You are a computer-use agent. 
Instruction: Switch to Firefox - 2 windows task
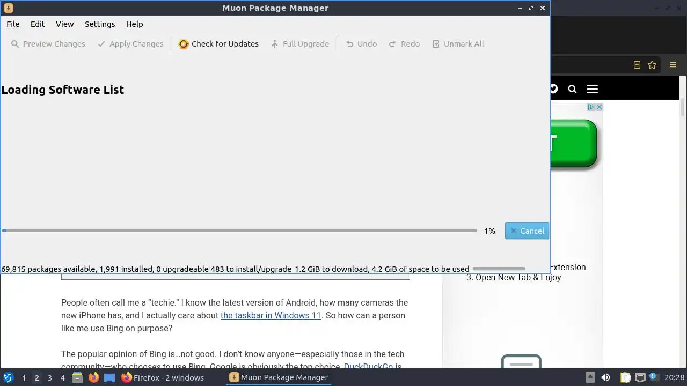tap(163, 377)
